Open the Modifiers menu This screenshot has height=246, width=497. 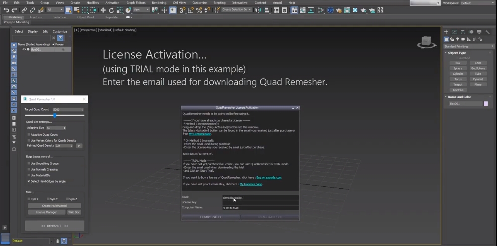(92, 3)
